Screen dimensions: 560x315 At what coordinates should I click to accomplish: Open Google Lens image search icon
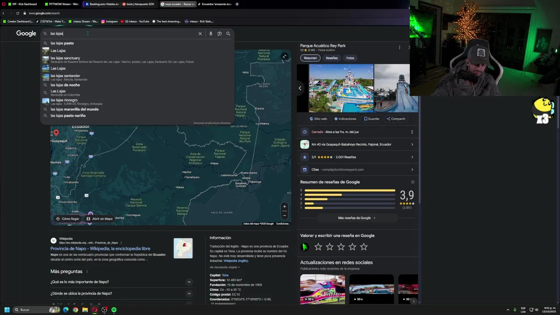pos(219,34)
